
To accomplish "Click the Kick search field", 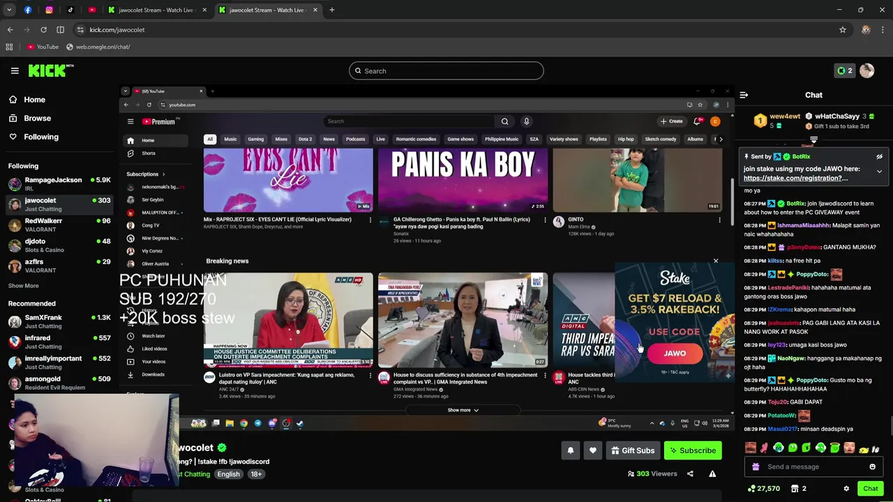I will [446, 70].
